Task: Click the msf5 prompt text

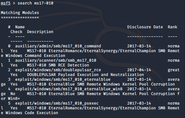Action: 6,3
